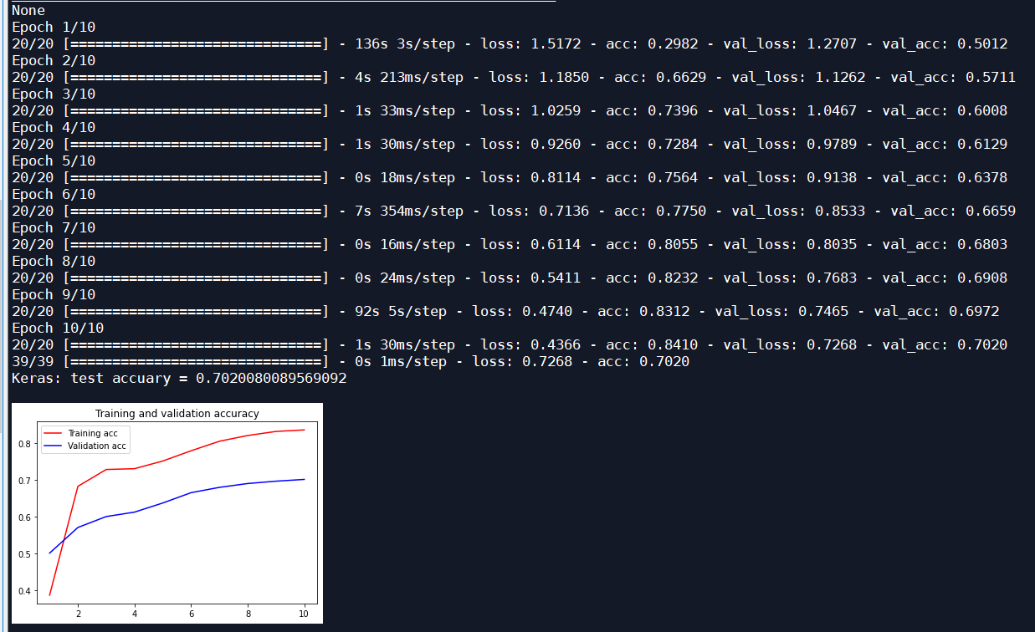Click the timing text '92s 5s/step'
Screen dimensions: 1035x632
pyautogui.click(x=401, y=311)
